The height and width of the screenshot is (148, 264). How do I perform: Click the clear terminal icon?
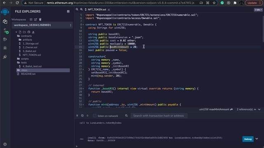pyautogui.click(x=82, y=116)
